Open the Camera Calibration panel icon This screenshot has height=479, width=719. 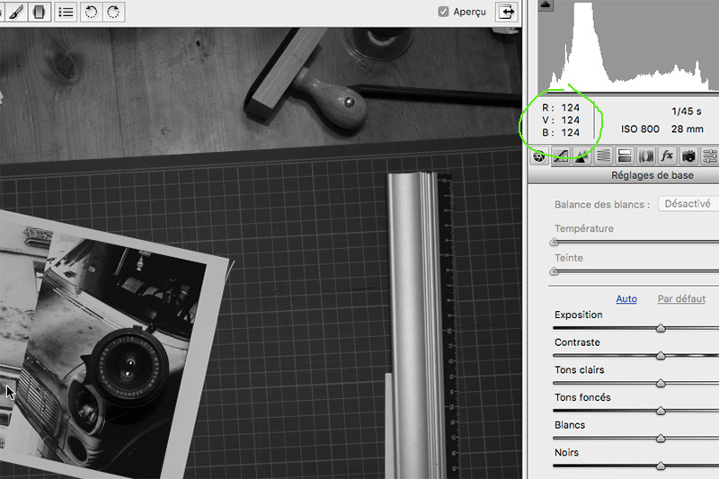(x=688, y=155)
